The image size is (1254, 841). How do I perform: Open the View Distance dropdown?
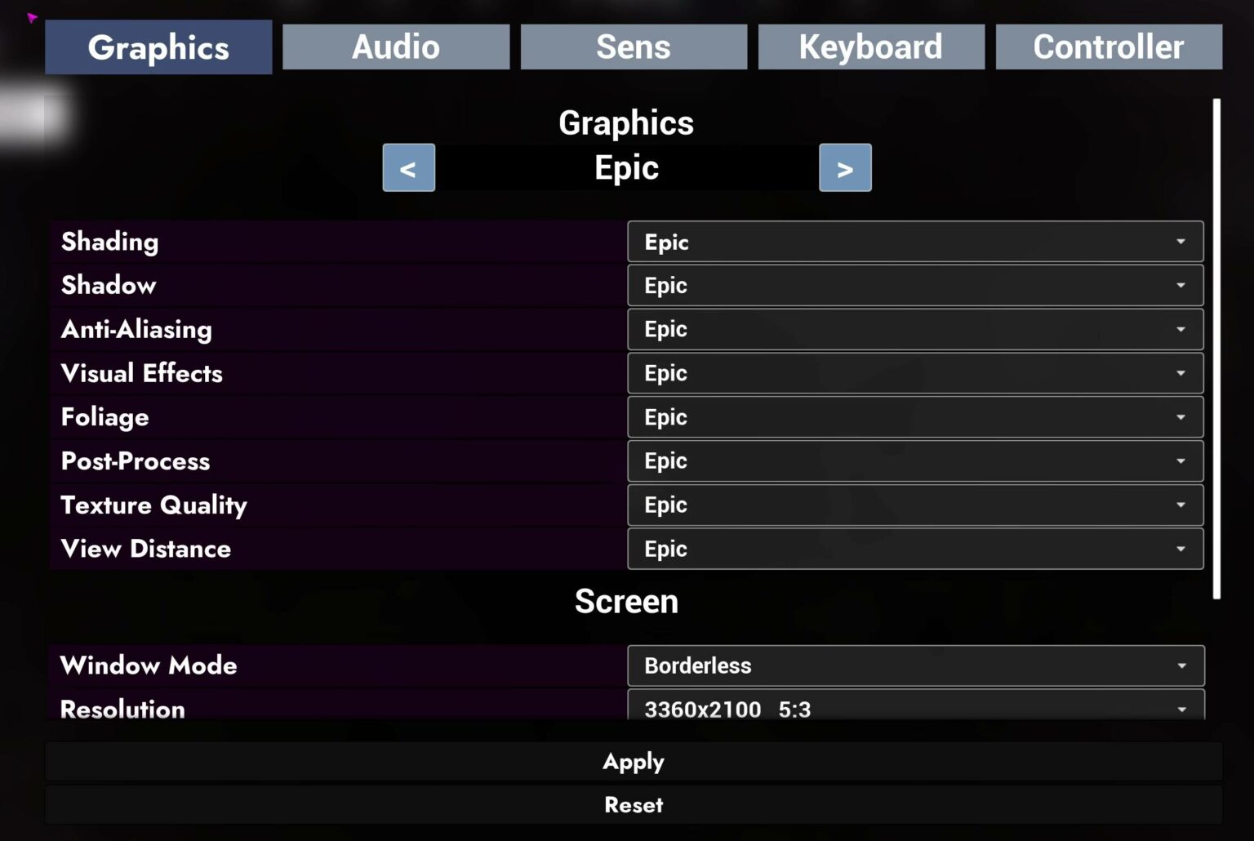point(914,548)
